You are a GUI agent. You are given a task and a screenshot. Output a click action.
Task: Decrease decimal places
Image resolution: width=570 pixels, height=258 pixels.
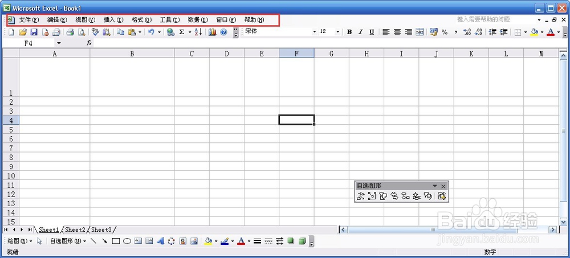(478, 32)
